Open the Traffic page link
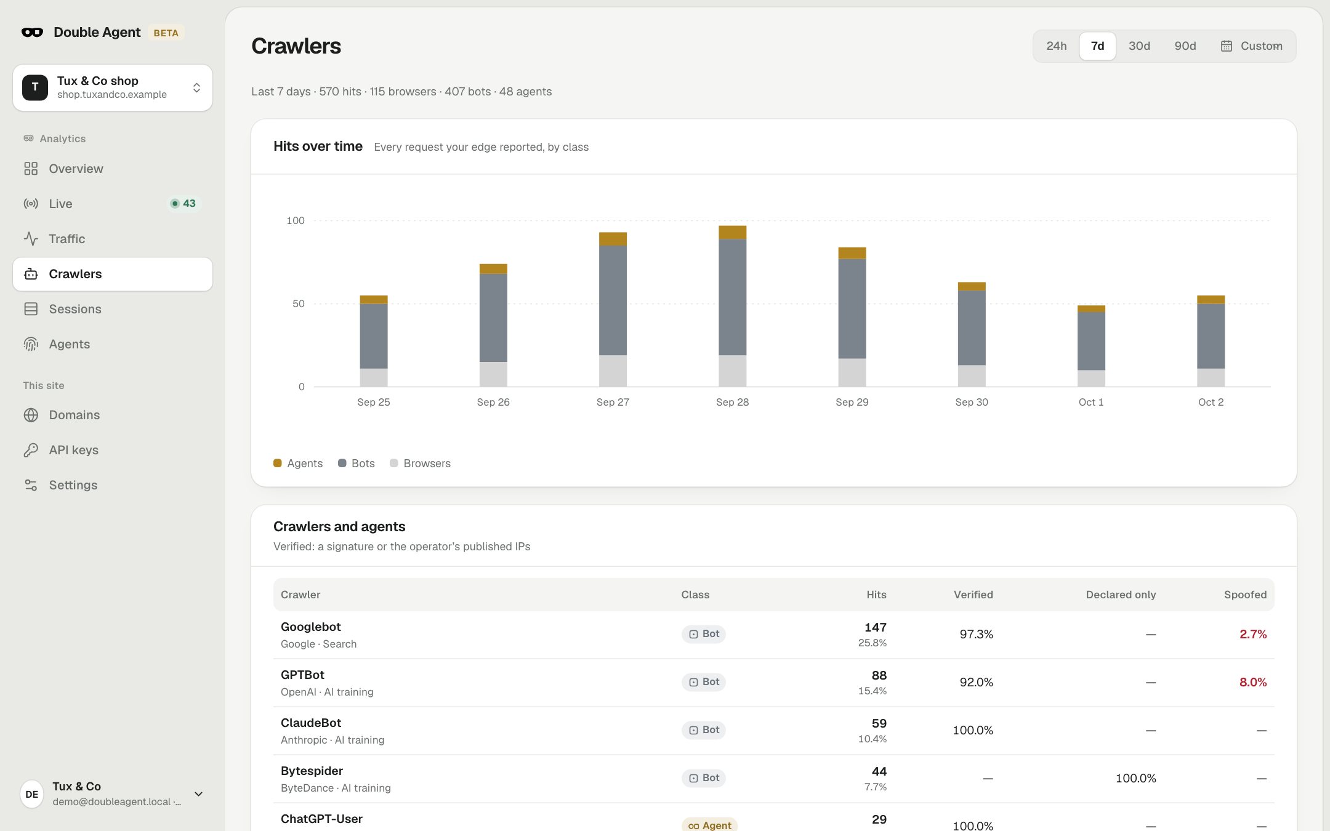Image resolution: width=1330 pixels, height=831 pixels. [x=113, y=239]
